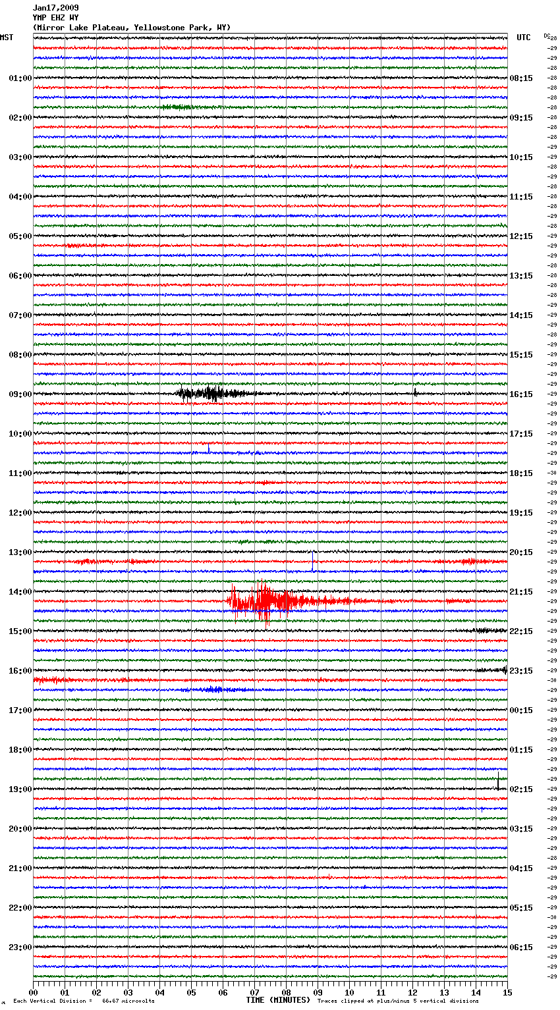The image size is (560, 1010).
Task: Select minute 09 on the time axis
Action: tap(318, 992)
